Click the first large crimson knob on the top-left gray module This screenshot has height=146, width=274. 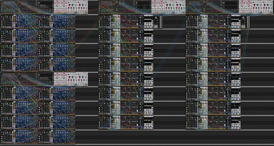click(69, 5)
